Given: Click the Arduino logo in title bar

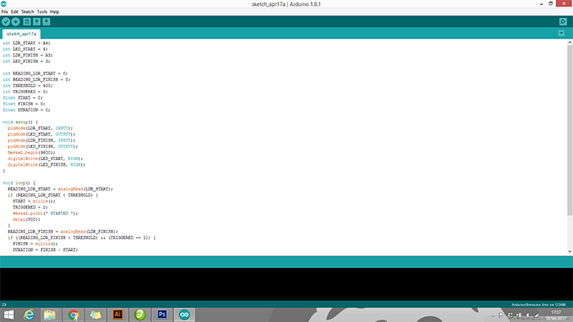Looking at the screenshot, I should click(x=3, y=3).
